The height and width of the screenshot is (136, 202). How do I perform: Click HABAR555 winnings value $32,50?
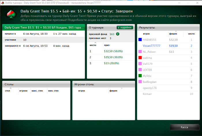[x=173, y=40]
